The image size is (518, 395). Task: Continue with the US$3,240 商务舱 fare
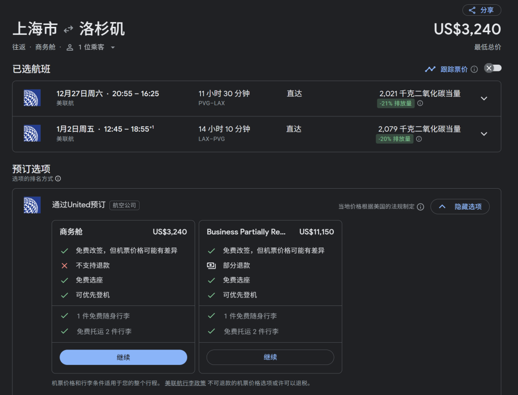pos(123,357)
